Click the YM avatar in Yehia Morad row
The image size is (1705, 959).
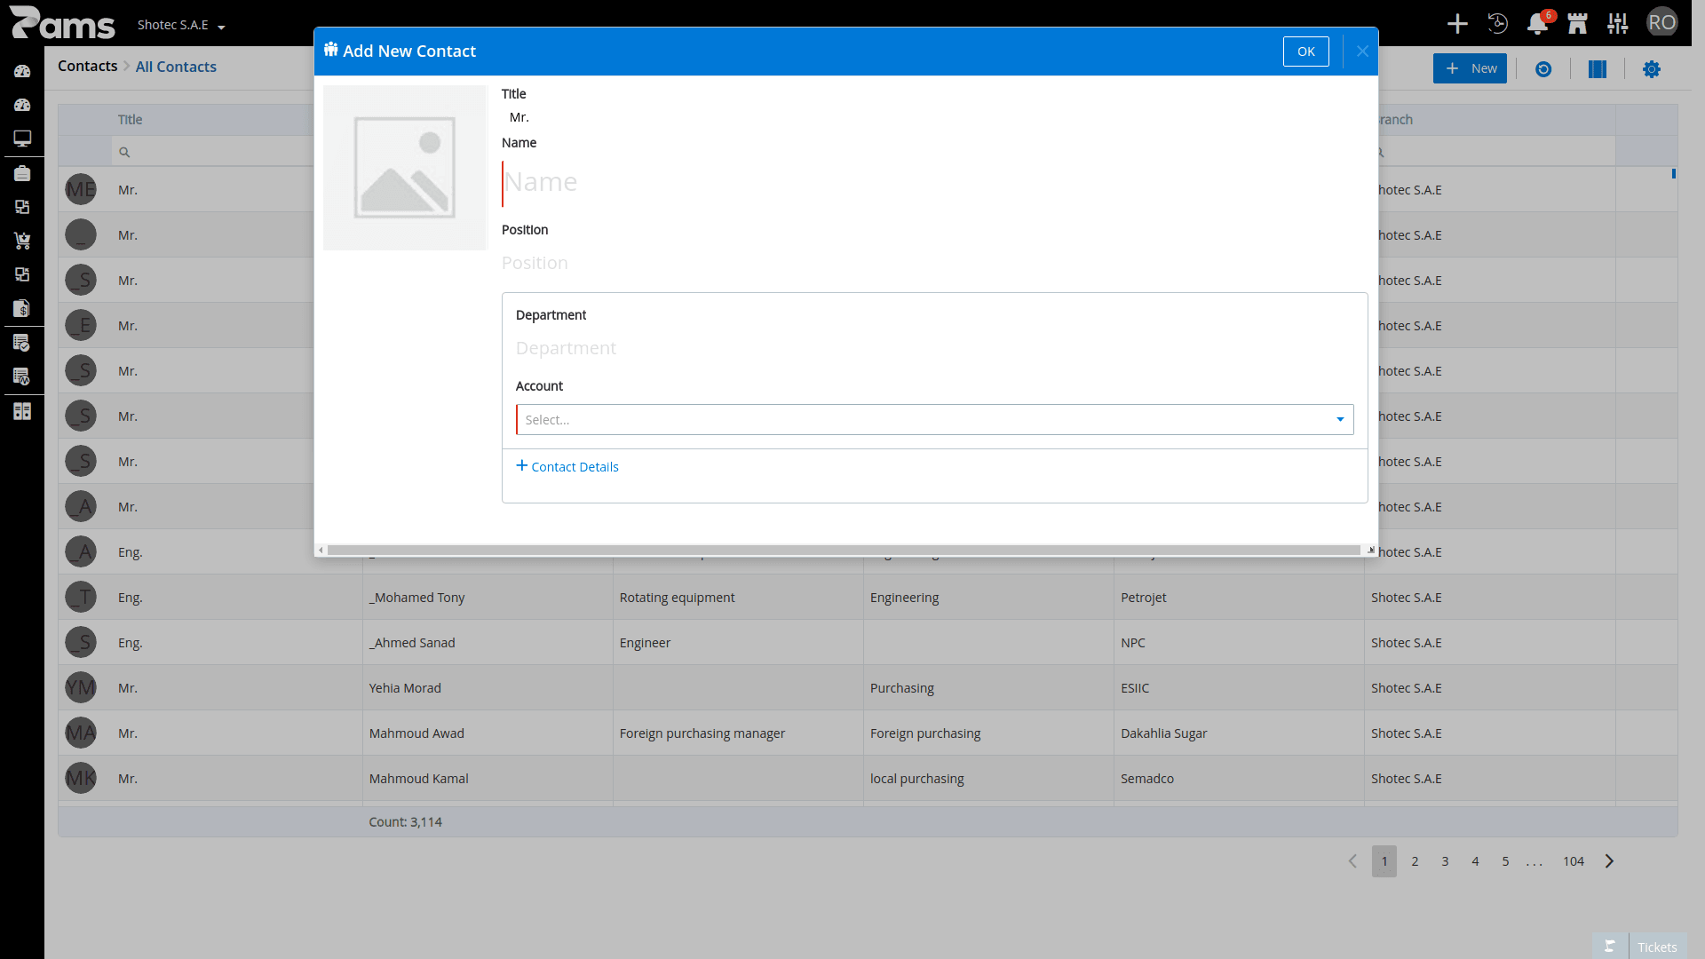[81, 688]
